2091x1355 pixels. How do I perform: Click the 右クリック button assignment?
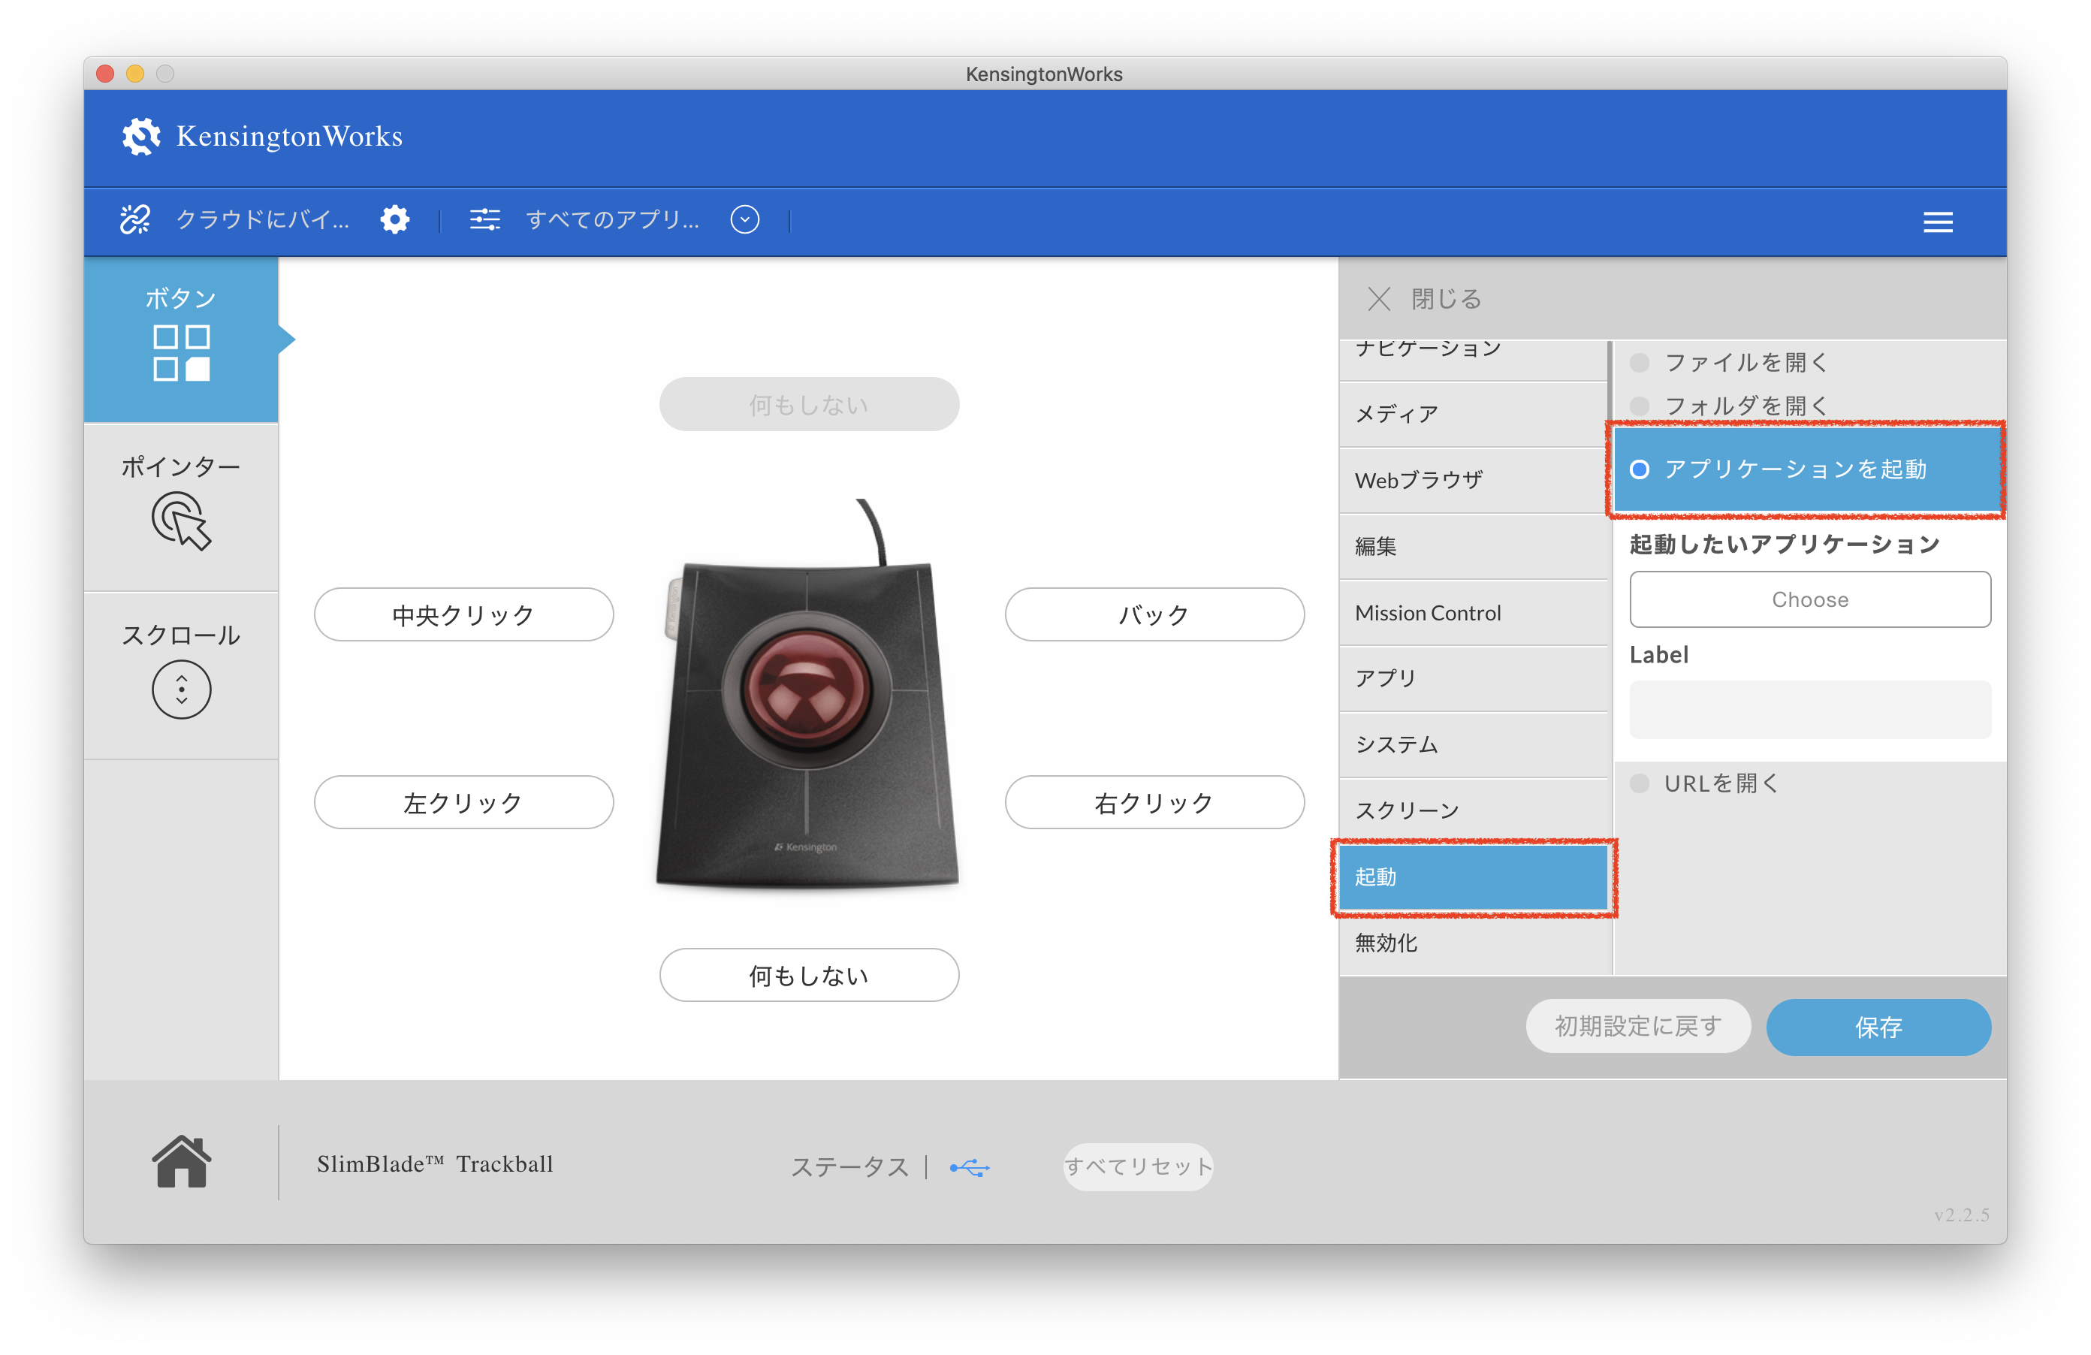[x=1154, y=801]
